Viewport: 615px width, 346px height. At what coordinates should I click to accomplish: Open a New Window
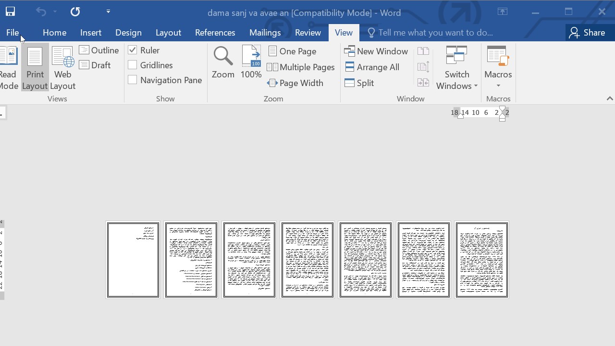(376, 51)
